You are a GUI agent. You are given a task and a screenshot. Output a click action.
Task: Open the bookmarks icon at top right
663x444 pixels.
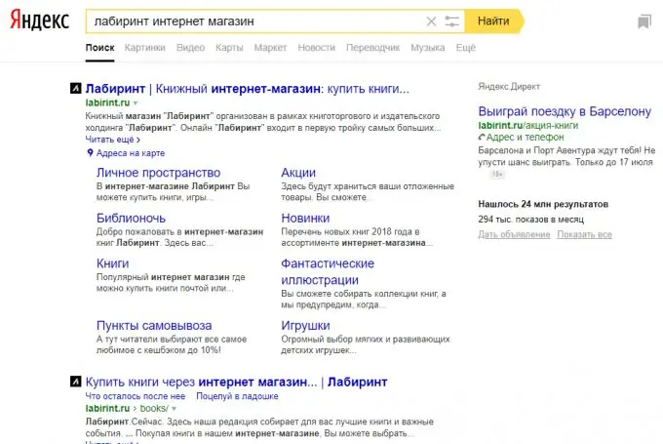(644, 21)
